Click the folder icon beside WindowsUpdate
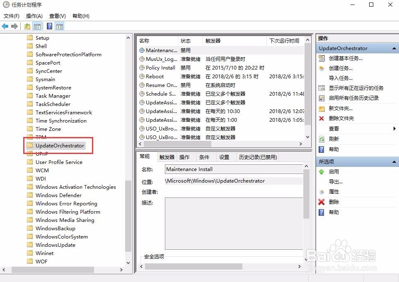The image size is (399, 282). [30, 245]
